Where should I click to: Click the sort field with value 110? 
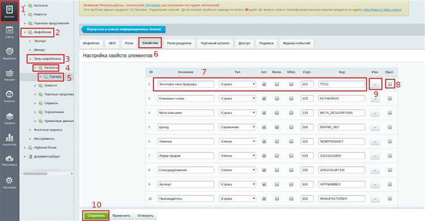pyautogui.click(x=307, y=84)
